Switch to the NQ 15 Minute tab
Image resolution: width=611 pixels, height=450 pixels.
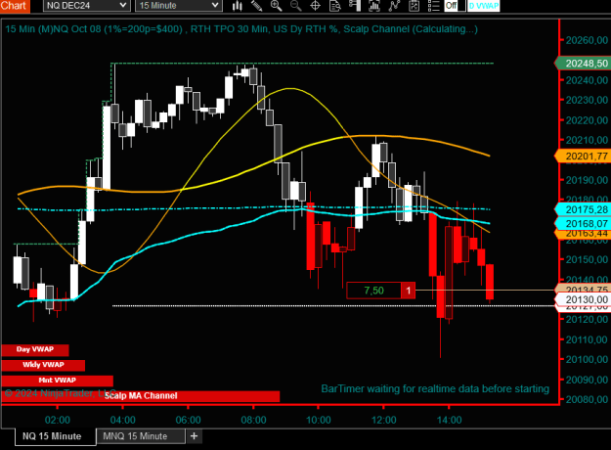coord(56,436)
